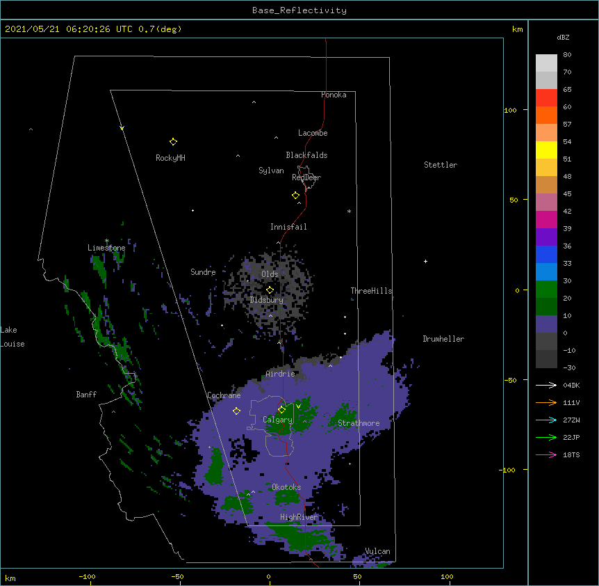Click the Sylvan label

[x=271, y=171]
